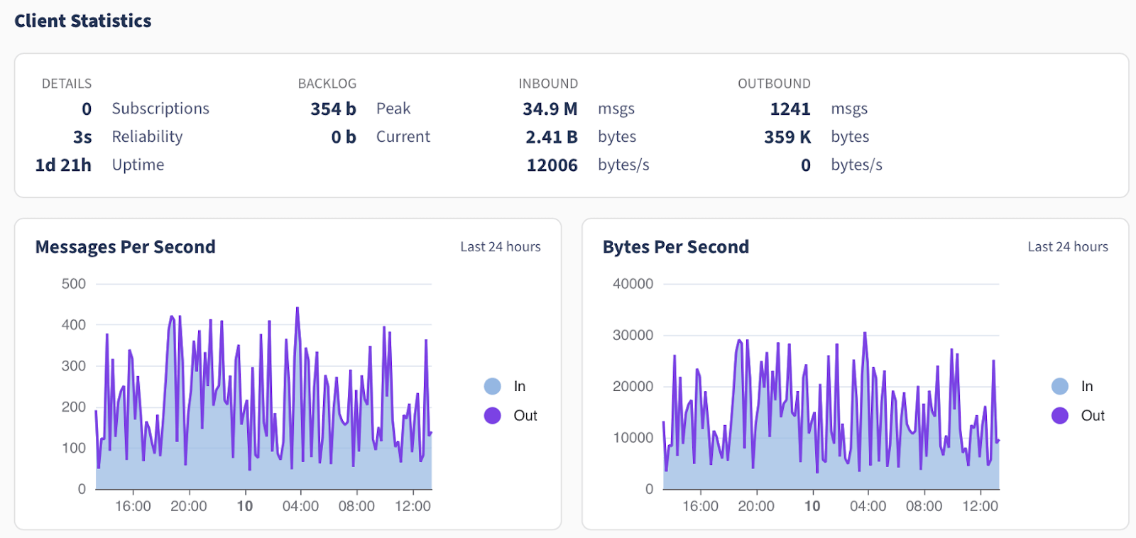
Task: Click the Client Statistics heading
Action: (x=83, y=21)
